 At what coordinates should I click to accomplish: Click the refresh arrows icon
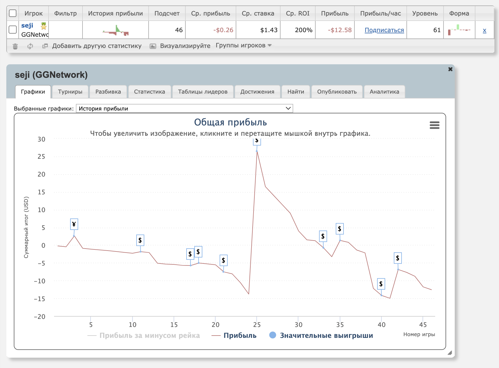(x=30, y=46)
